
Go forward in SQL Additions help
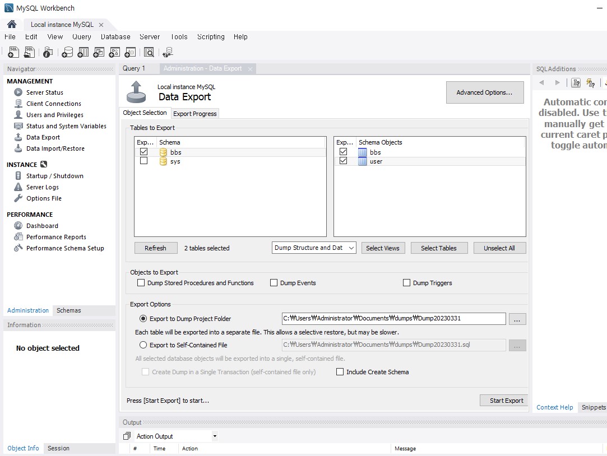tap(557, 82)
